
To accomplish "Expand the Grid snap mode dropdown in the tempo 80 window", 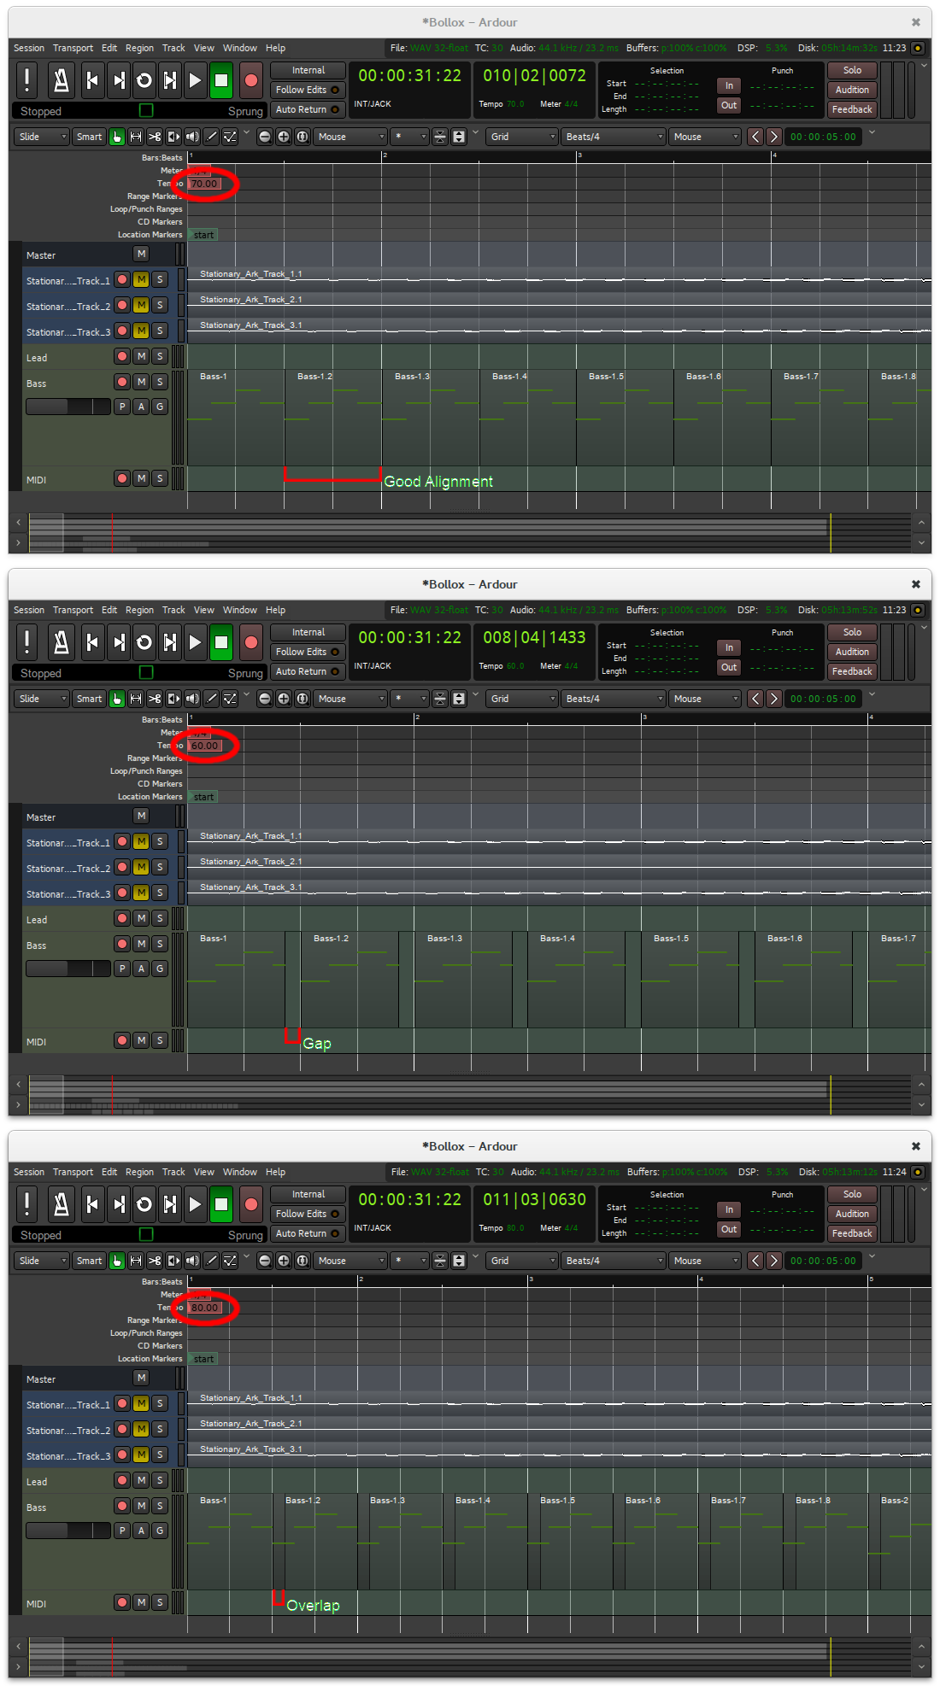I will click(x=522, y=1261).
